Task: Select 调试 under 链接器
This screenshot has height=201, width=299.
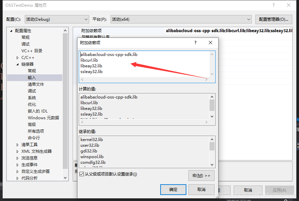Action: [32, 91]
